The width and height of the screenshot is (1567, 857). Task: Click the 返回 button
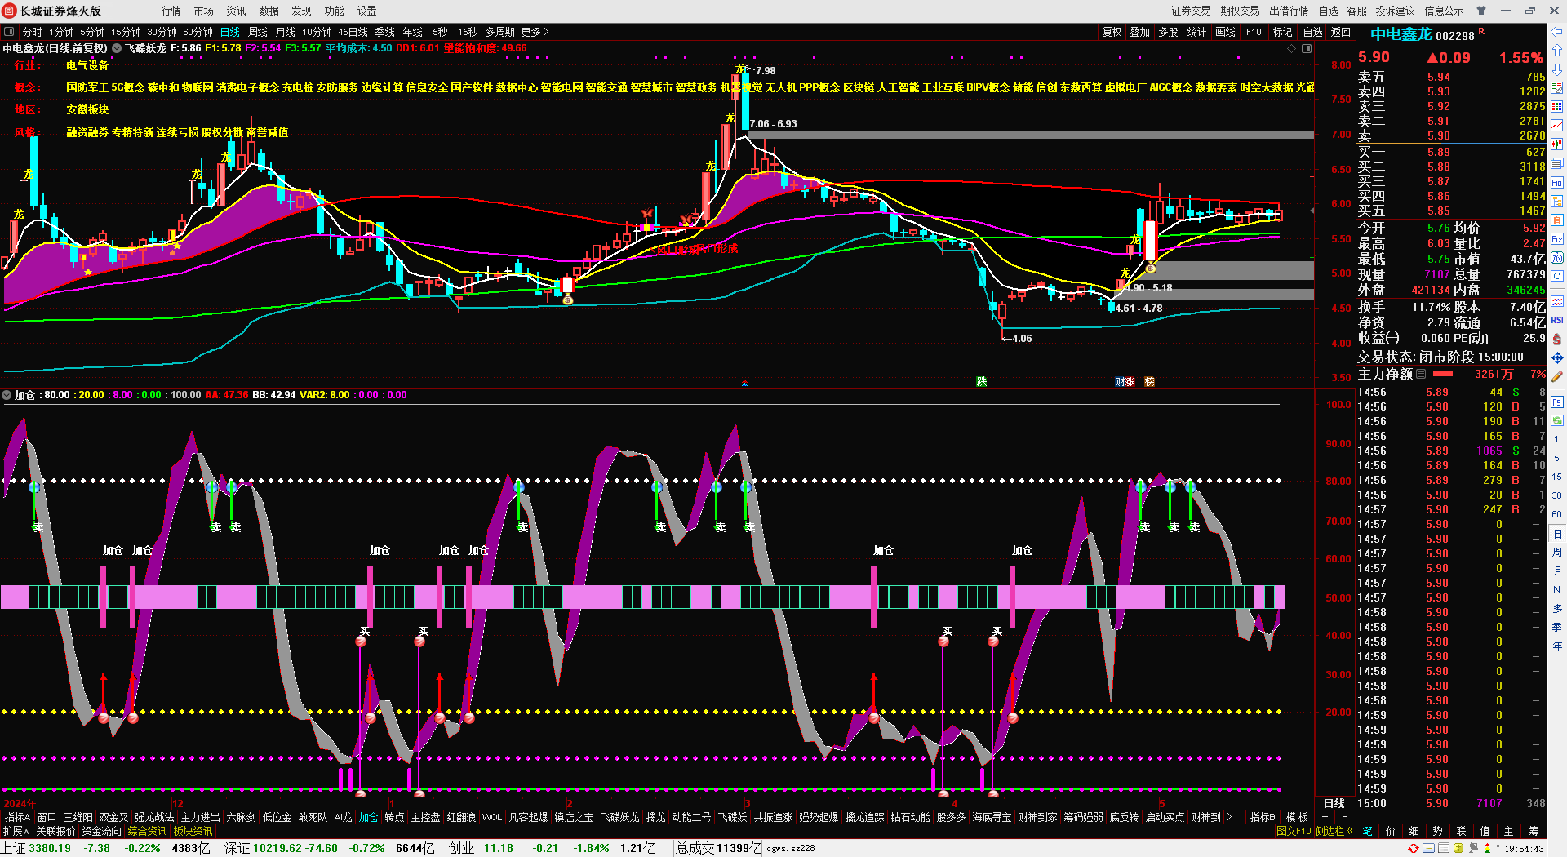click(1341, 32)
